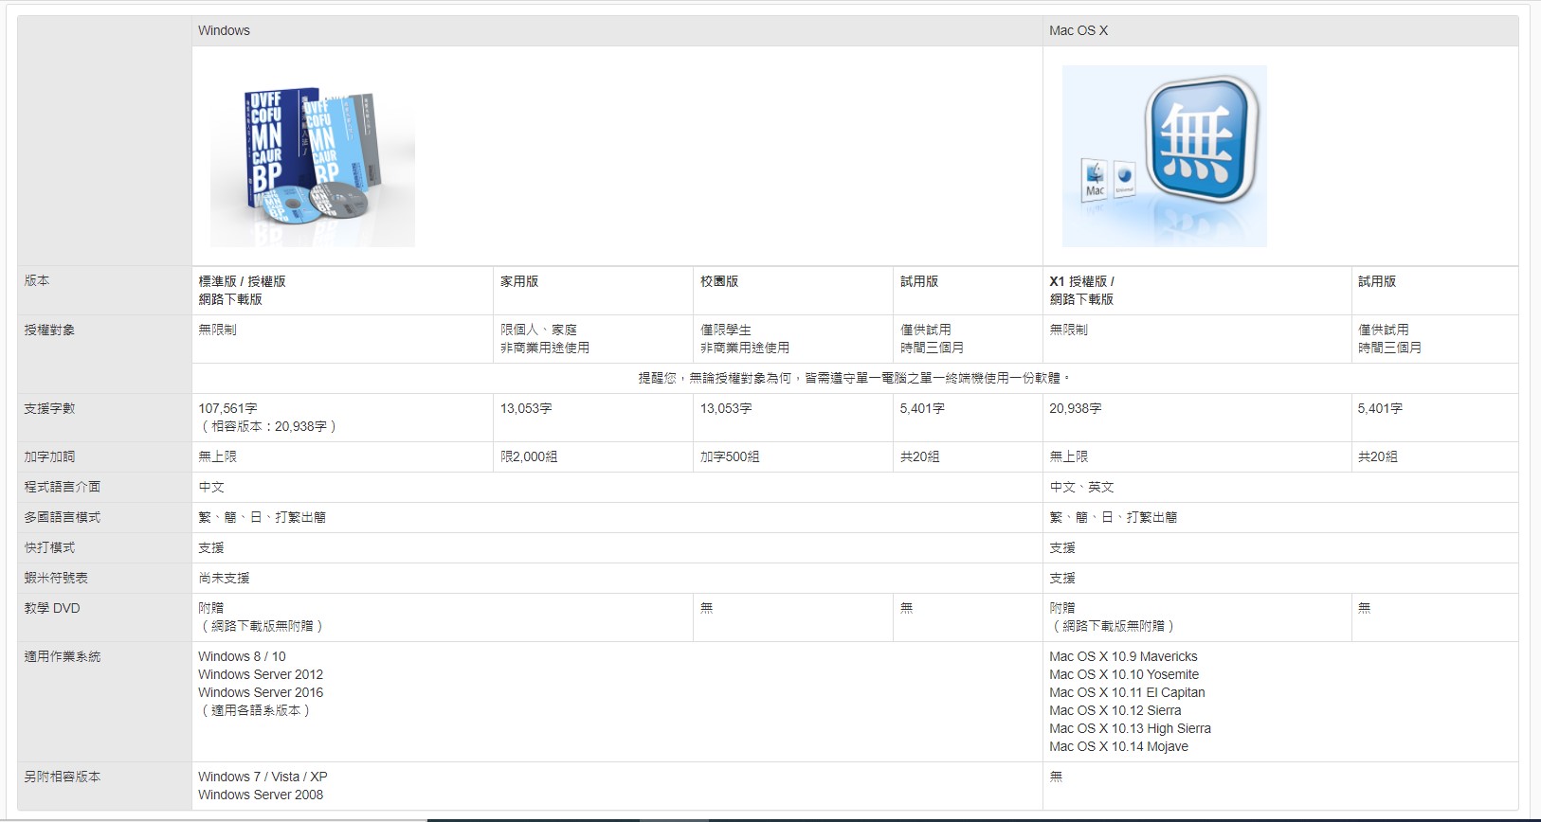
Task: Click the 支援字數 row label
Action: (x=49, y=408)
